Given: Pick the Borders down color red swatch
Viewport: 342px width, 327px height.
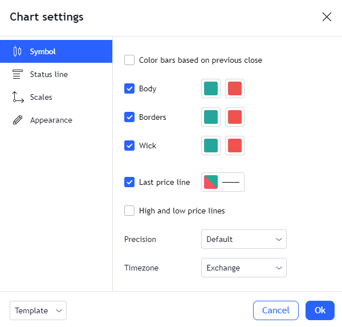Looking at the screenshot, I should [235, 117].
